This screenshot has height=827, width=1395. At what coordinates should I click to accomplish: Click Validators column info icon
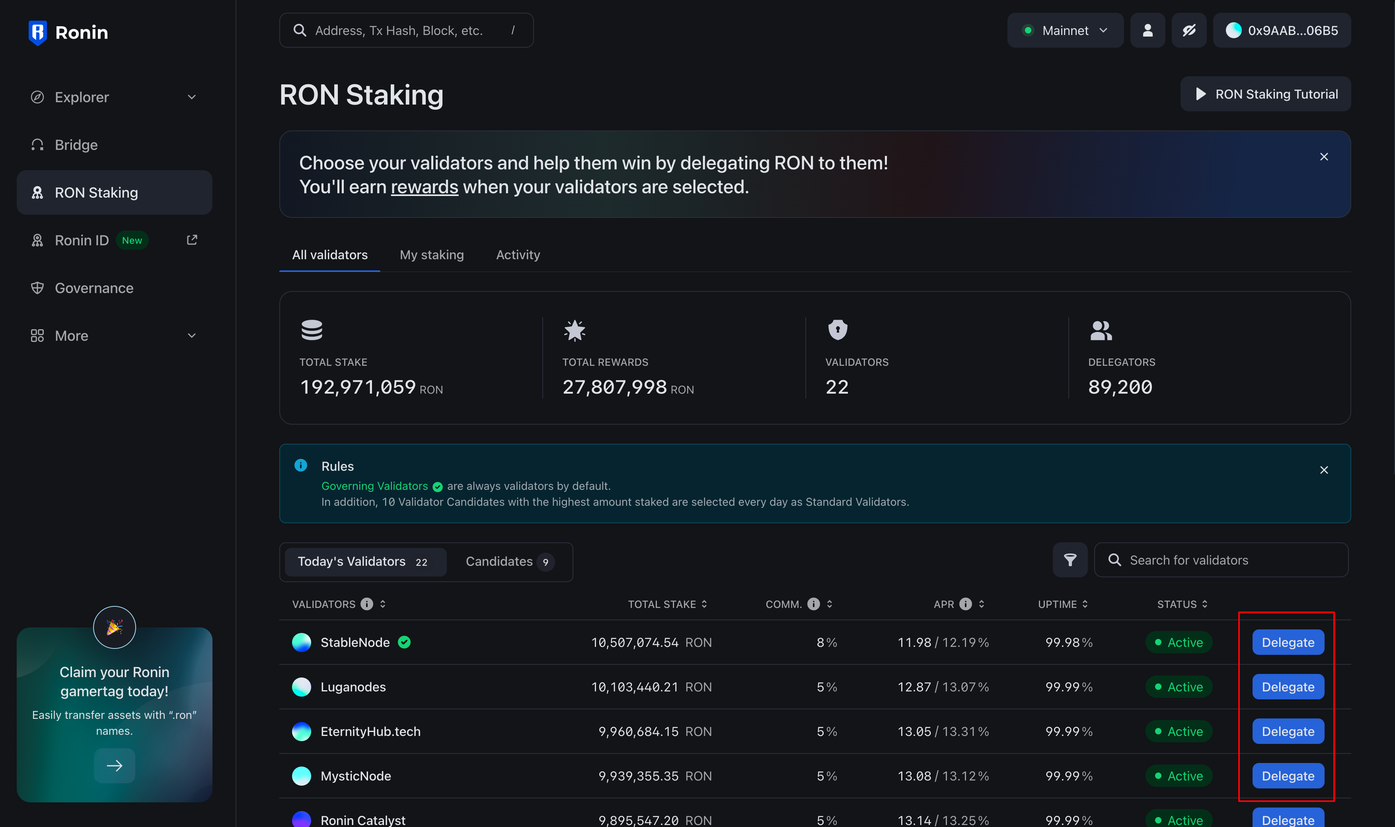[x=366, y=604]
